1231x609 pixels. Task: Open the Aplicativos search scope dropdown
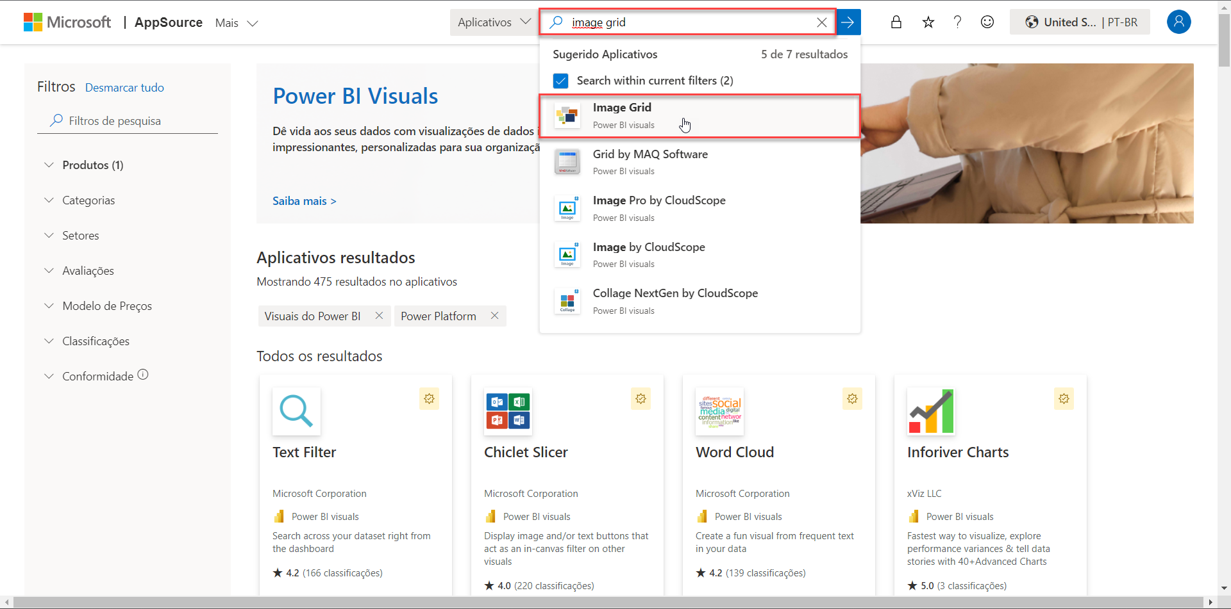point(494,22)
